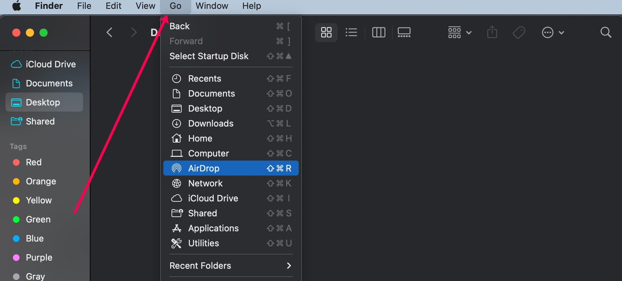Switch Finder to icon view
Image resolution: width=622 pixels, height=281 pixels.
pyautogui.click(x=326, y=33)
